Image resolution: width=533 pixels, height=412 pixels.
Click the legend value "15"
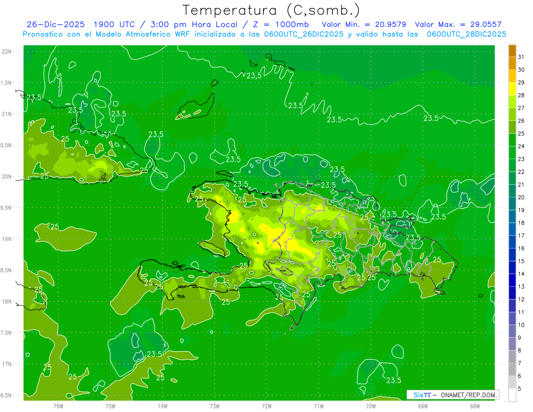[521, 261]
